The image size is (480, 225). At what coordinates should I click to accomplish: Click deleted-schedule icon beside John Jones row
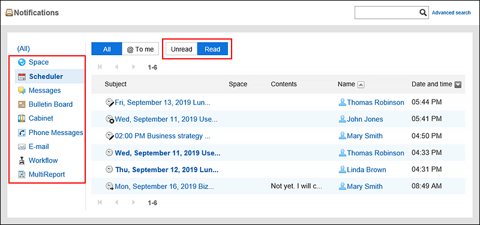point(110,119)
